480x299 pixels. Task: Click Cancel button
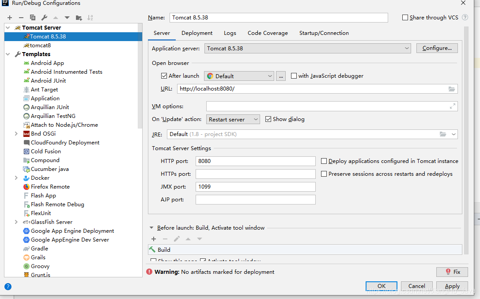pyautogui.click(x=416, y=286)
